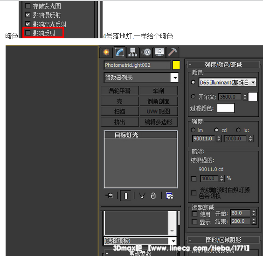This screenshot has height=256, width=263.
Task: Click the 结束 value spinner
Action: point(254,221)
